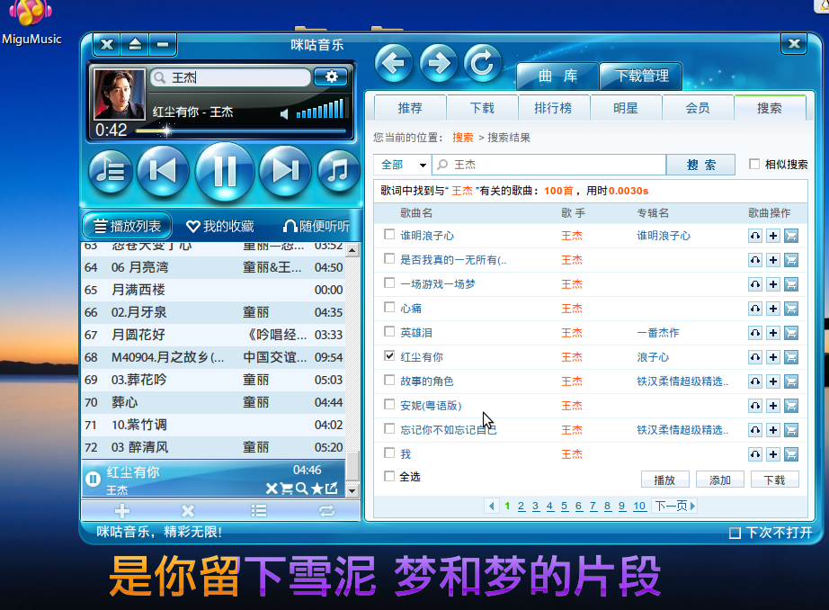
Task: Listen to 谁明浪子心 via headphone icon
Action: pos(755,236)
